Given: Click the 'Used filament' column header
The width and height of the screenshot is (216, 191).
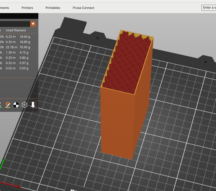Looking at the screenshot, I should point(16,30).
